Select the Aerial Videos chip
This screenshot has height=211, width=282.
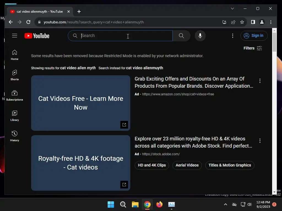[x=187, y=165]
